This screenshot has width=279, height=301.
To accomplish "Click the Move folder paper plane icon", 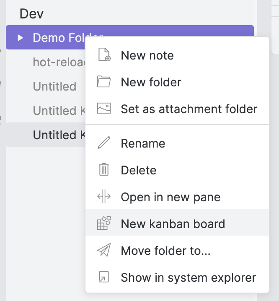I will tap(103, 251).
